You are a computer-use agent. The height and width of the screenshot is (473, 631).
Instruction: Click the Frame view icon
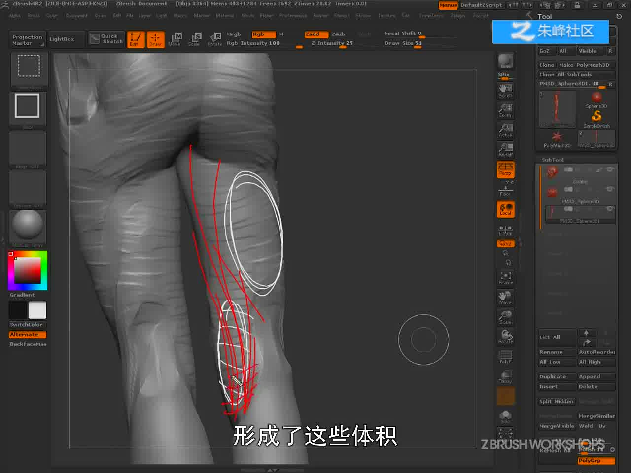point(505,278)
